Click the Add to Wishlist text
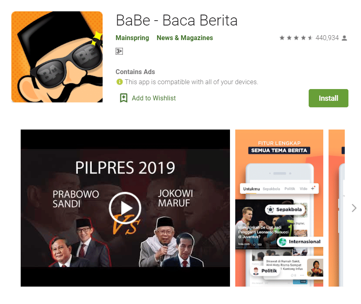 pos(154,98)
